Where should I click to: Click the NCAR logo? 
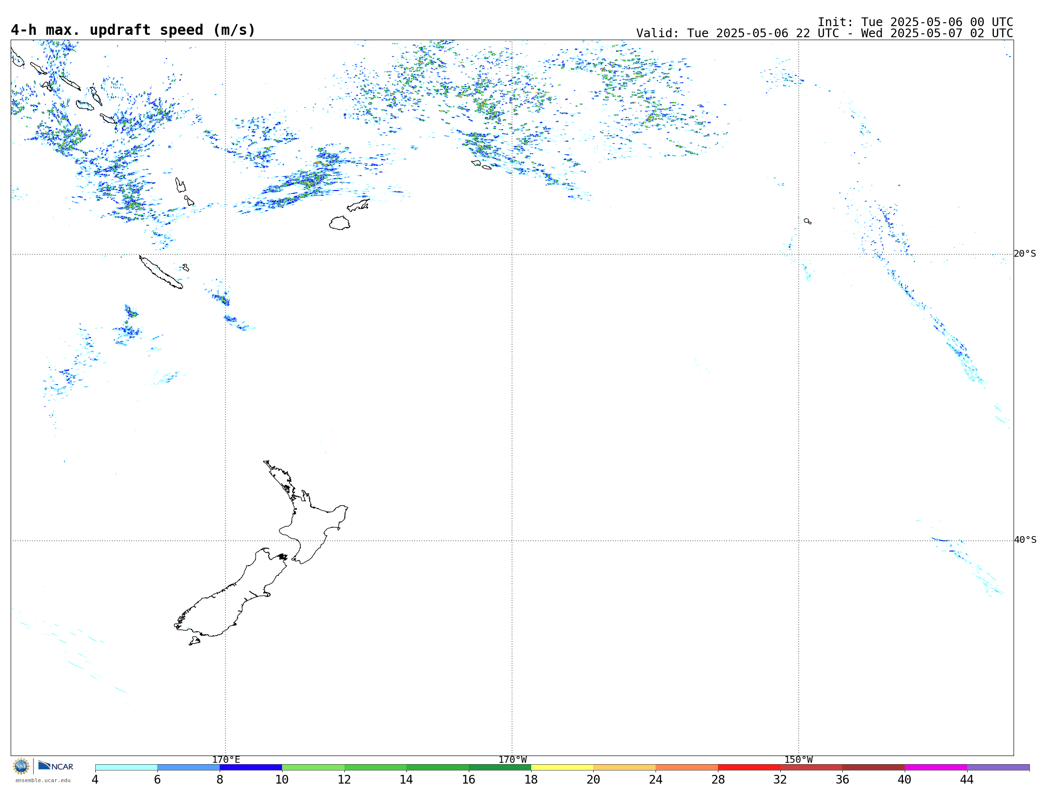pos(56,766)
